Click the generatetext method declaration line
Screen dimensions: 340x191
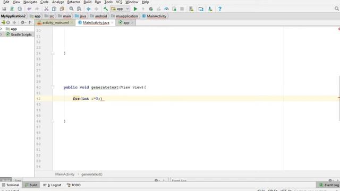(105, 87)
